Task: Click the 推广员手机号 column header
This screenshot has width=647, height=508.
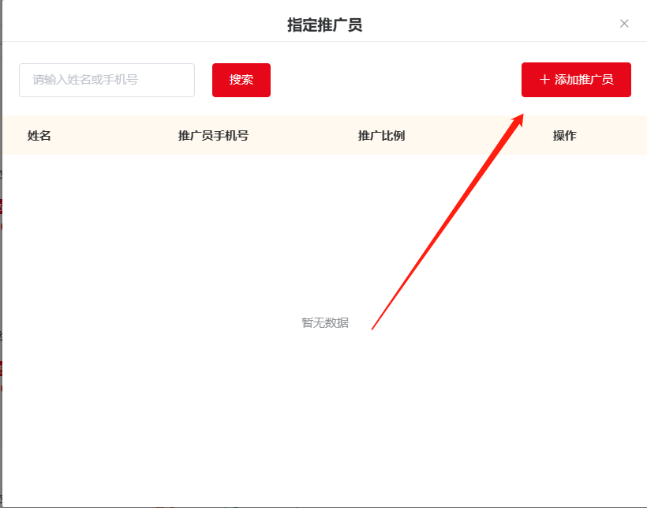Action: 213,135
